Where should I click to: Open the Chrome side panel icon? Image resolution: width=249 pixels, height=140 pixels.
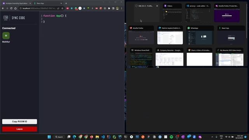point(113,8)
